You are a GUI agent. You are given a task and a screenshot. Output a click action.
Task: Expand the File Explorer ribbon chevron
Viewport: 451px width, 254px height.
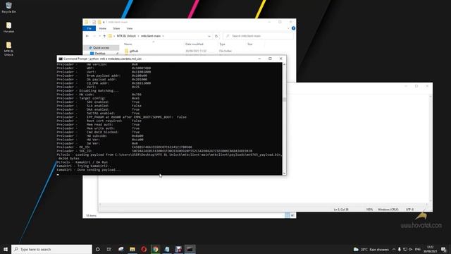click(x=288, y=28)
